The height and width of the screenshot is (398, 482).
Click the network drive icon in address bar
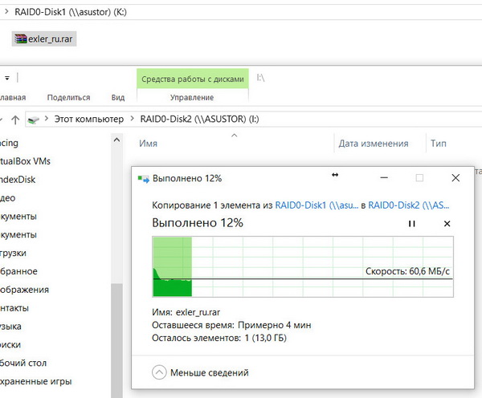33,120
